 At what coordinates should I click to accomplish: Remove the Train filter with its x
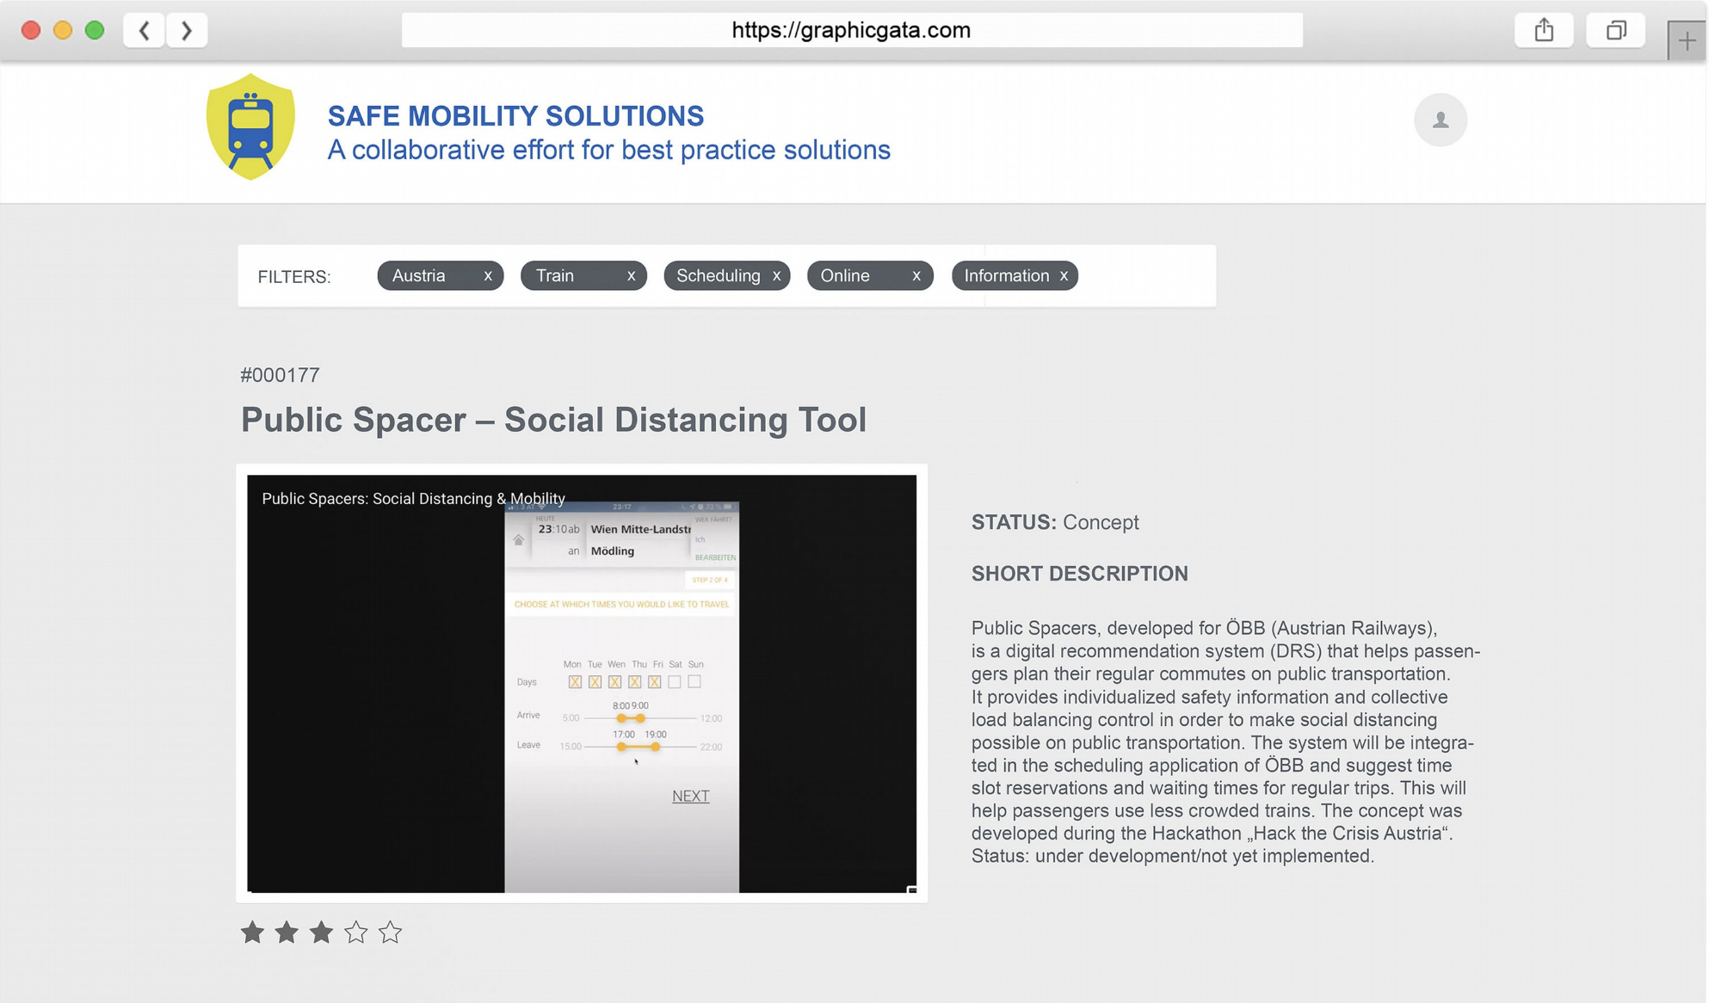[x=631, y=276]
